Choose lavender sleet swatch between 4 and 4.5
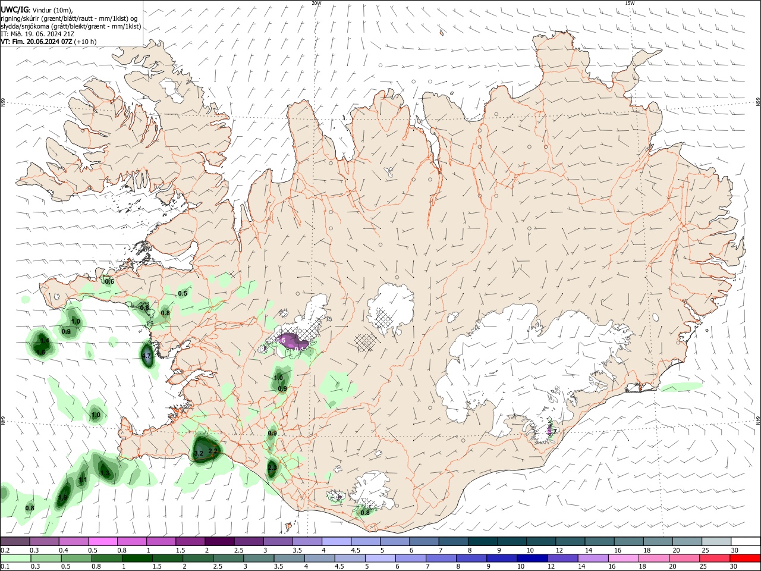Image resolution: width=761 pixels, height=571 pixels. tap(336, 542)
